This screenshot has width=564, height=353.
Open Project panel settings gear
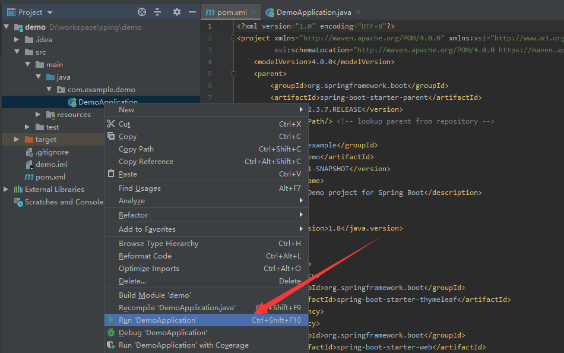[x=176, y=12]
